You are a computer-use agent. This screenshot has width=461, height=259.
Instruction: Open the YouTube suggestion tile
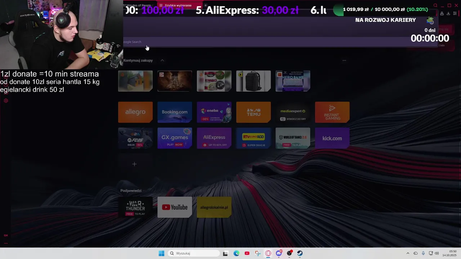(x=175, y=207)
